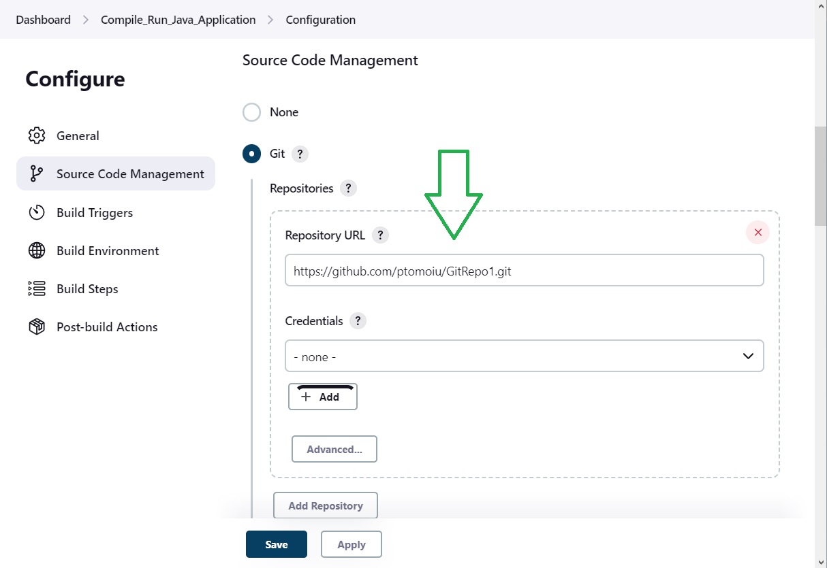Select the Git radio button
Image resolution: width=827 pixels, height=568 pixels.
tap(252, 154)
